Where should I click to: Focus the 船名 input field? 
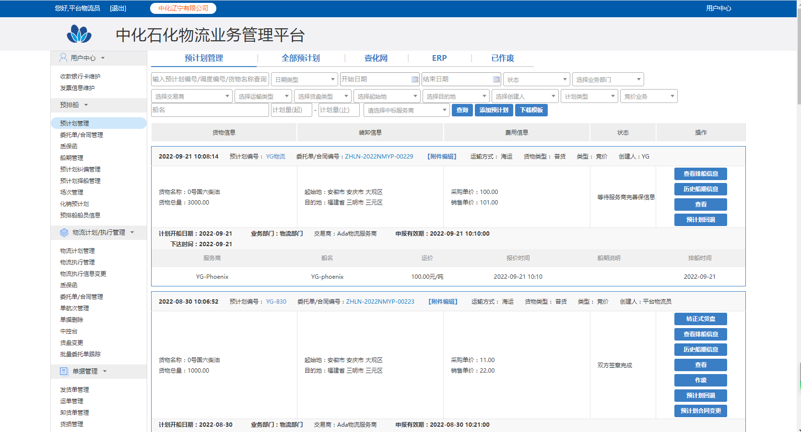point(210,110)
